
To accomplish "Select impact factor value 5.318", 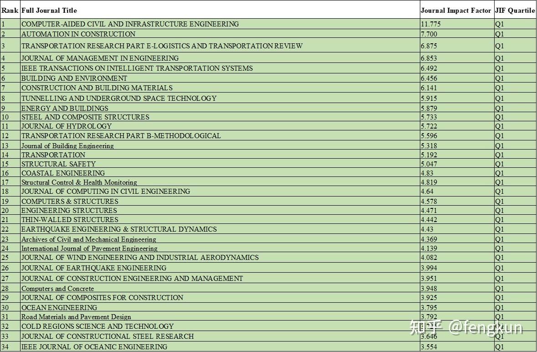I will (x=429, y=146).
